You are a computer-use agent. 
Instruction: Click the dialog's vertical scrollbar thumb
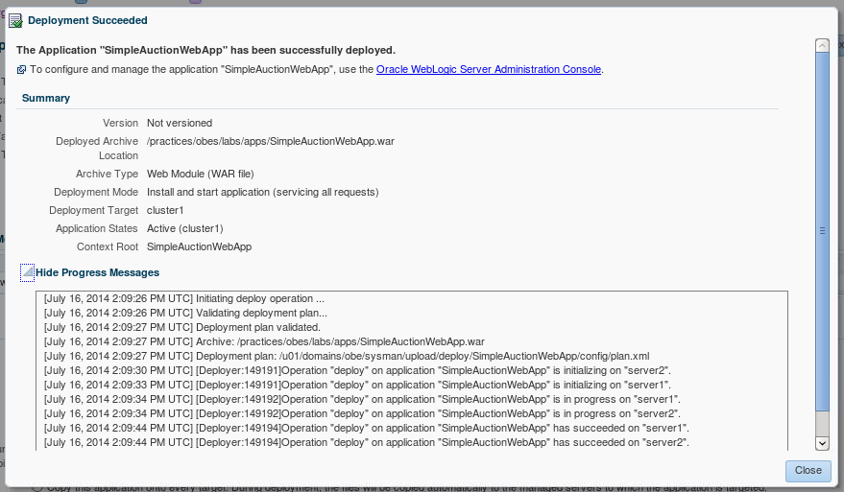point(822,230)
